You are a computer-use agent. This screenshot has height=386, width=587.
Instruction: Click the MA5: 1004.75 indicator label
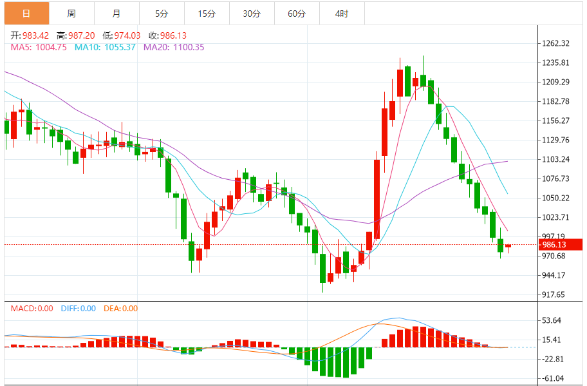(39, 47)
